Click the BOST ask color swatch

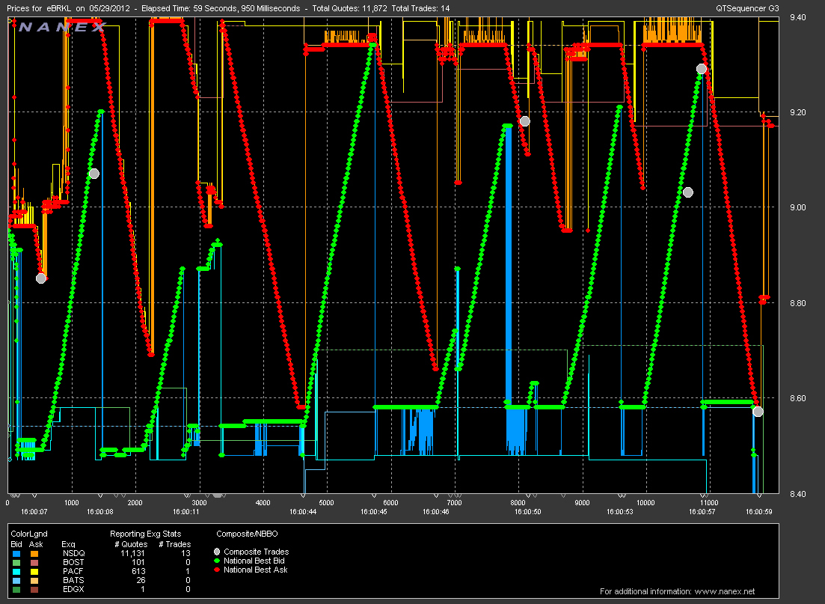(x=34, y=562)
